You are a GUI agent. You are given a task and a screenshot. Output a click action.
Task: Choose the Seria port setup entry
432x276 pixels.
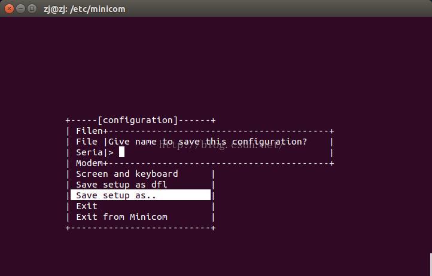pyautogui.click(x=89, y=152)
